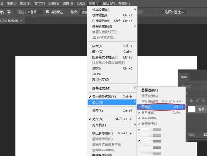Open the 图层(L) menu
This screenshot has height=156, width=207.
click(25, 3)
